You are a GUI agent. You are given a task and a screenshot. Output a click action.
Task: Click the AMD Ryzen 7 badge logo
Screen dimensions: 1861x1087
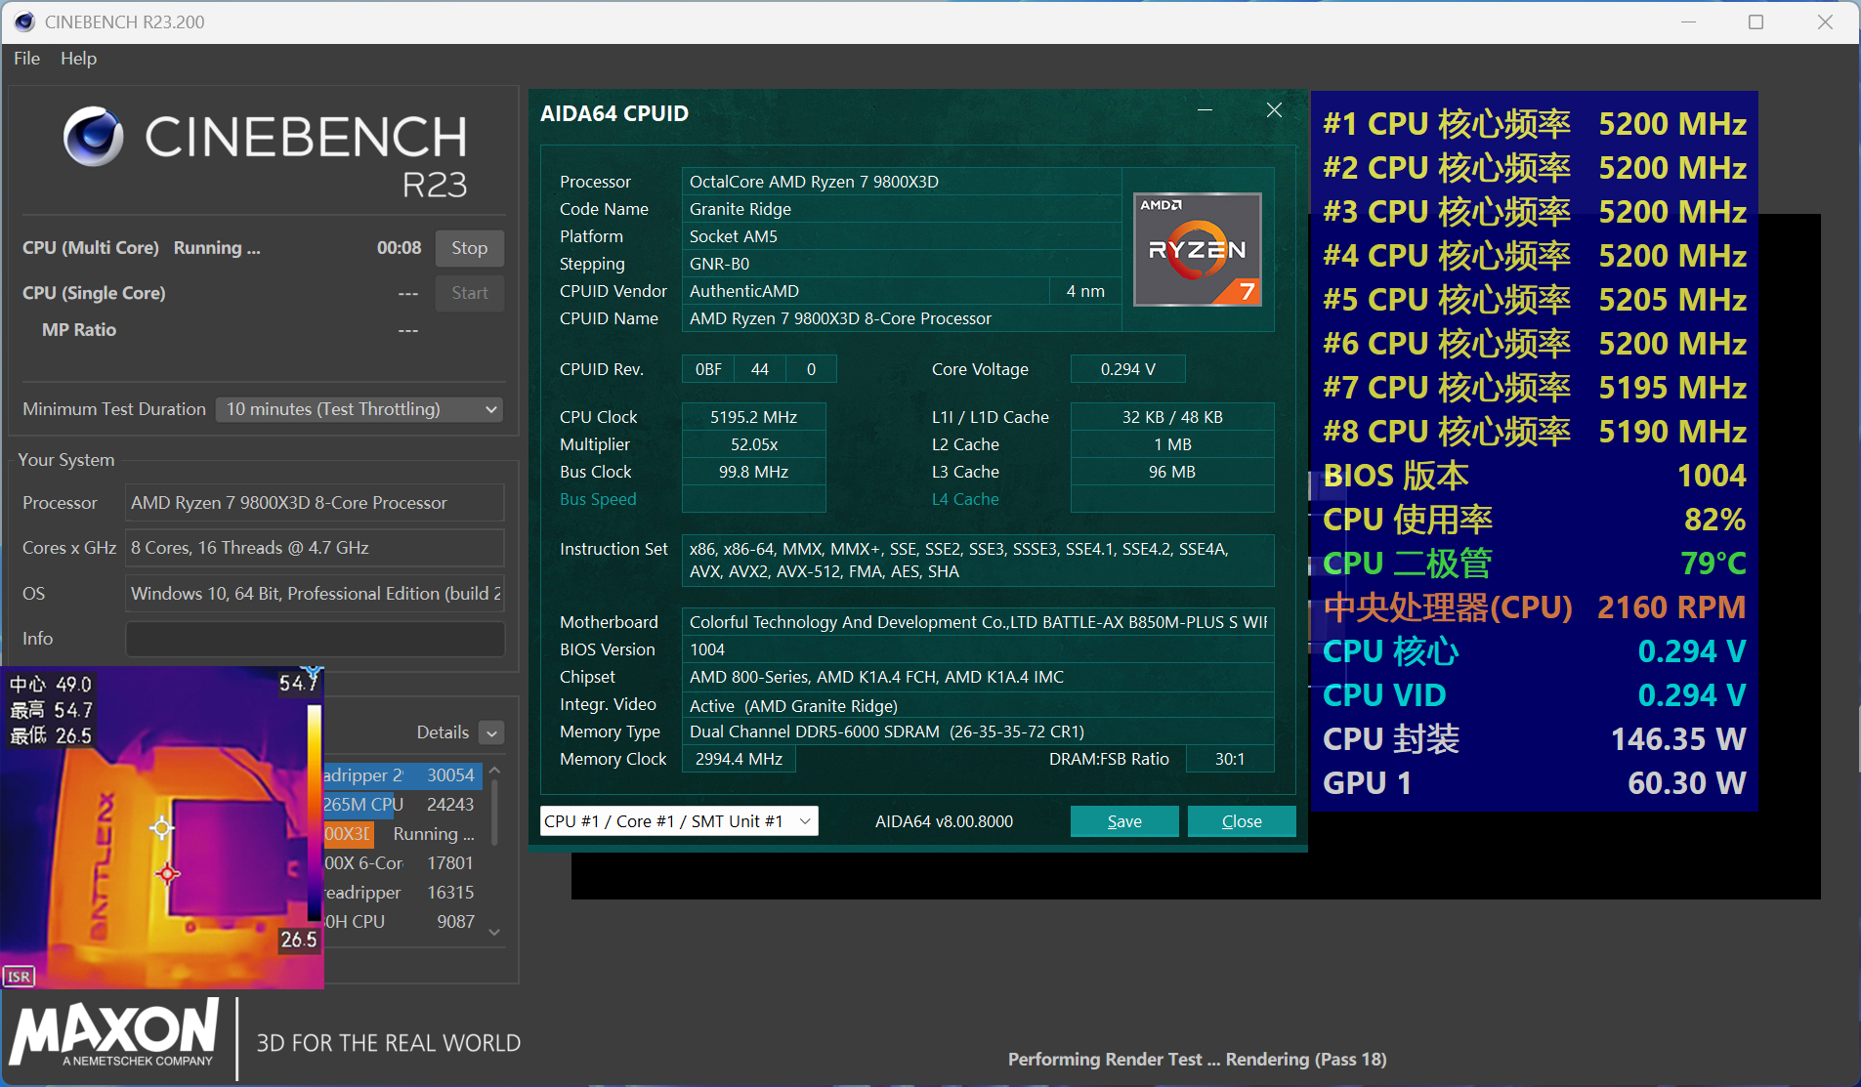click(x=1197, y=249)
